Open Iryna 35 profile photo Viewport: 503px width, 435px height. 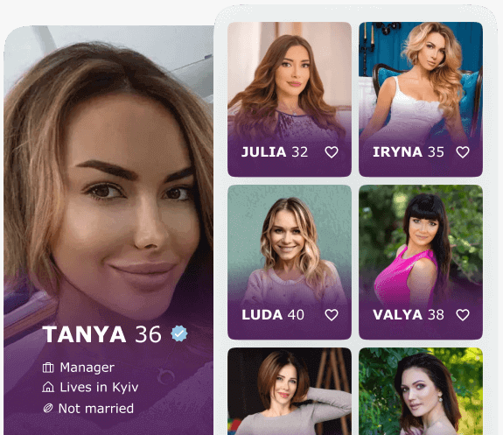(421, 99)
